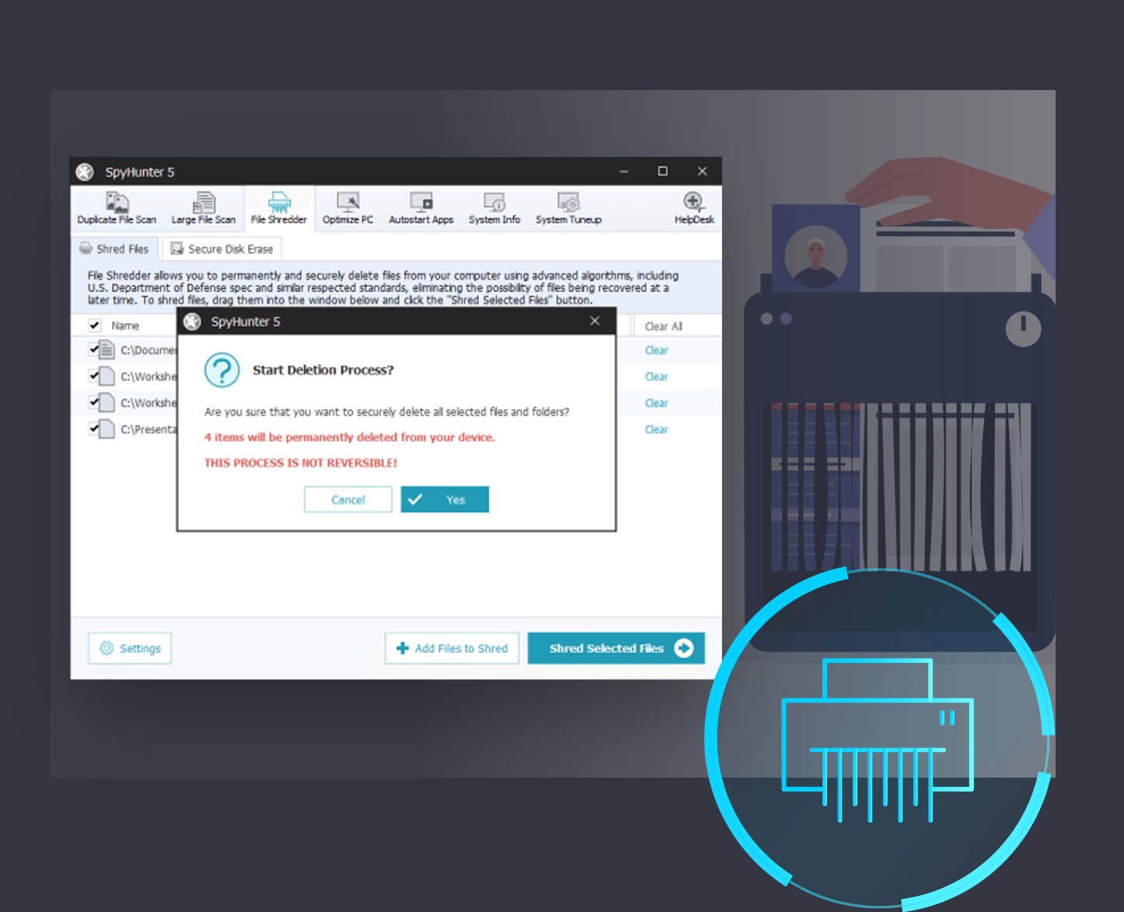This screenshot has width=1124, height=912.
Task: Open the System Tuneup tool
Action: pyautogui.click(x=567, y=207)
